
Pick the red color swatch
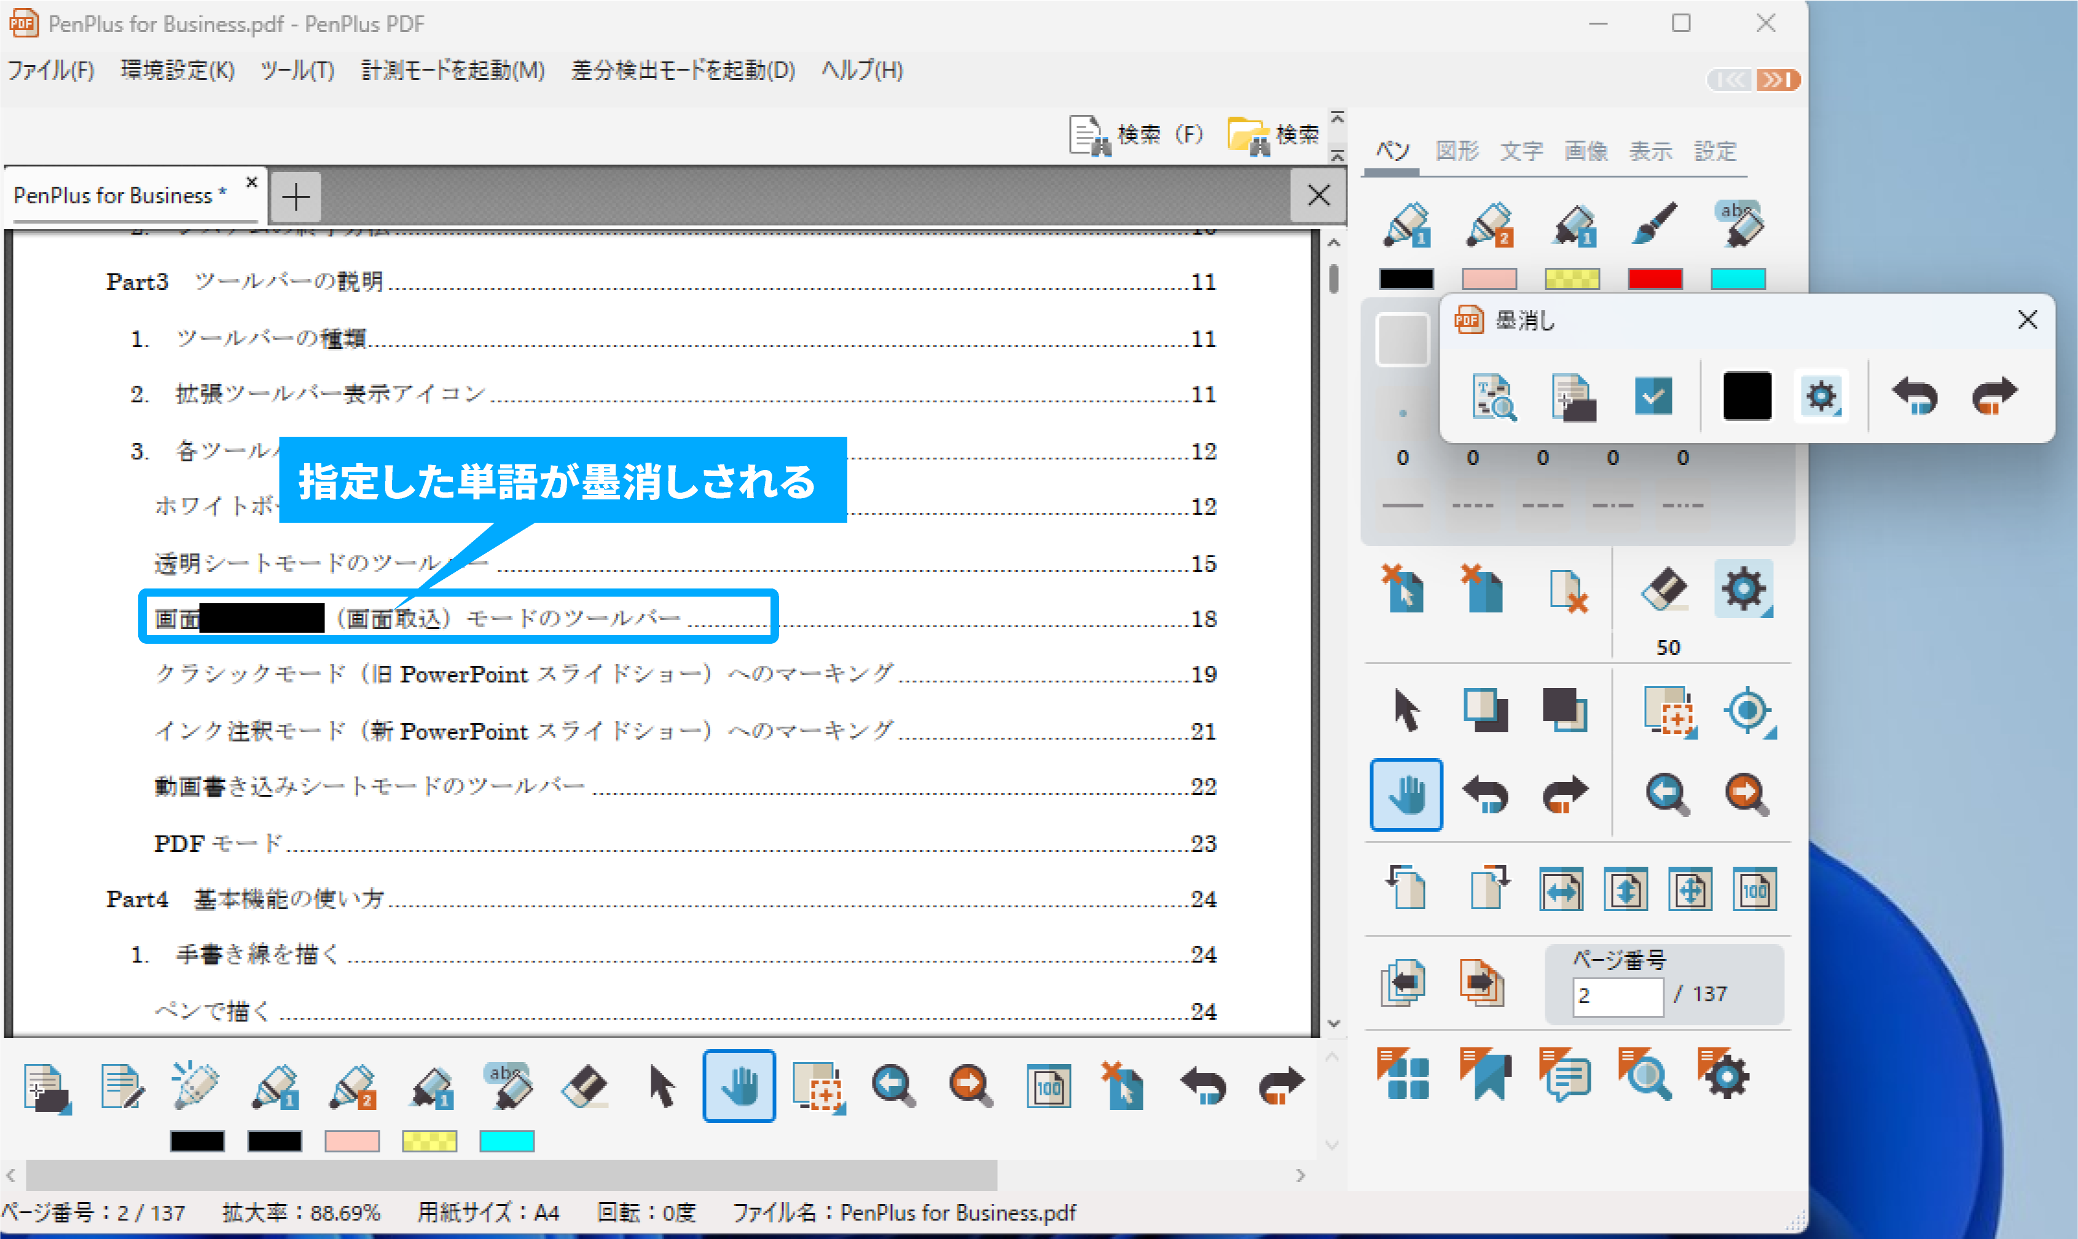1655,279
